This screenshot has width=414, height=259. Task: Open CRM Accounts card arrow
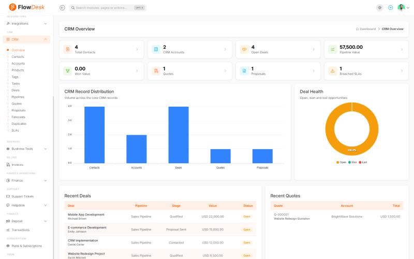(225, 49)
